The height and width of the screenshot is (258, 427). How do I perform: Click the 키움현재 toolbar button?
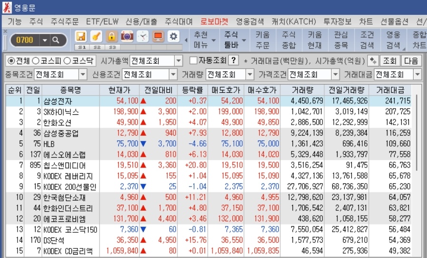click(315, 40)
